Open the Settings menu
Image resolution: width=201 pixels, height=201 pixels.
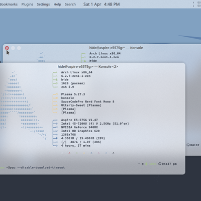pyautogui.click(x=43, y=5)
